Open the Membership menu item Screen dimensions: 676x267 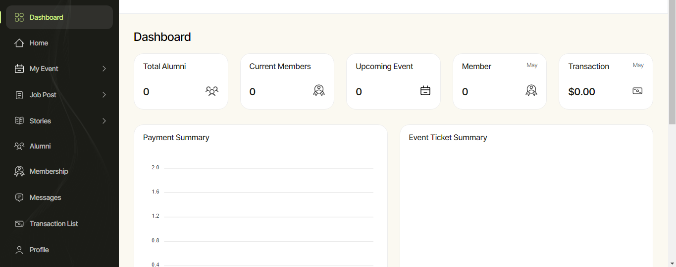[x=49, y=172]
